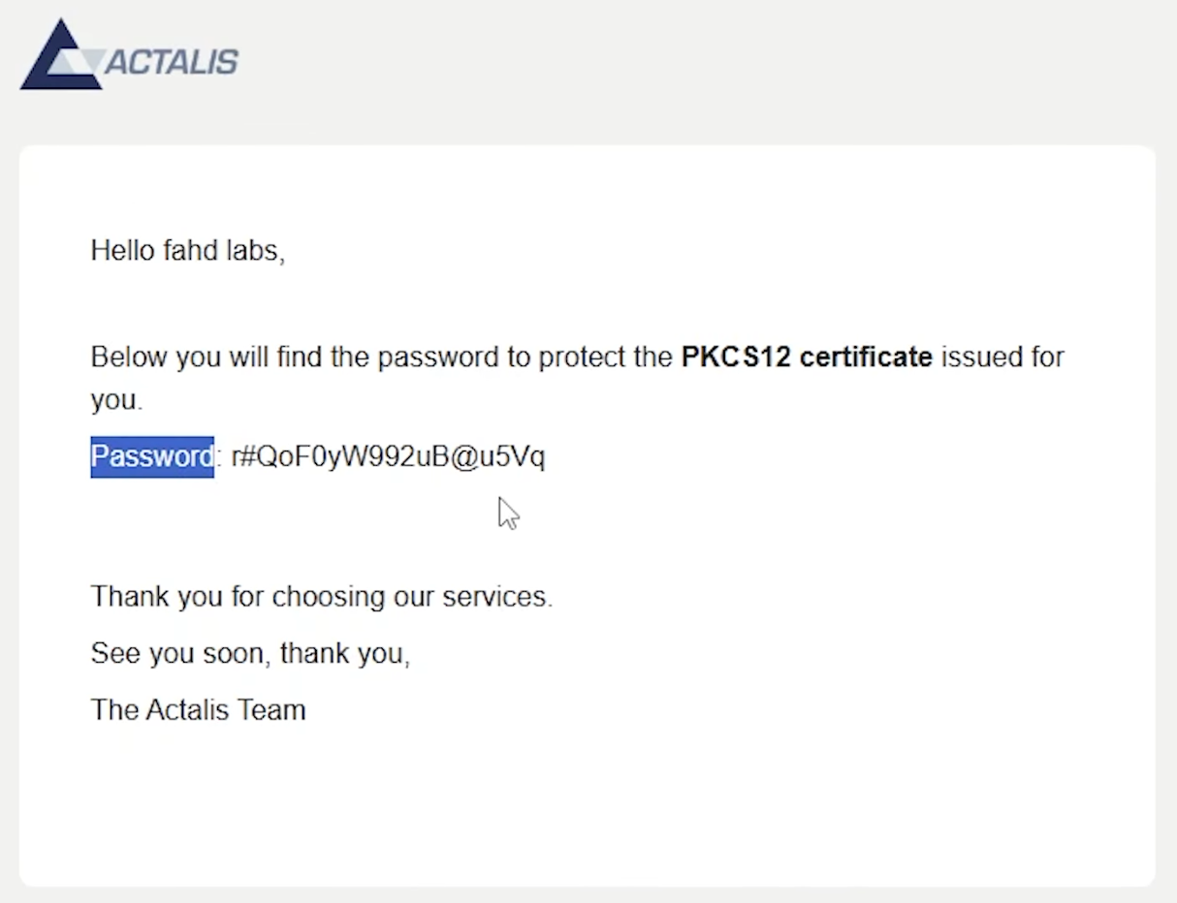Click the lone "you." ending the sentence
The image size is (1177, 903).
click(x=116, y=400)
